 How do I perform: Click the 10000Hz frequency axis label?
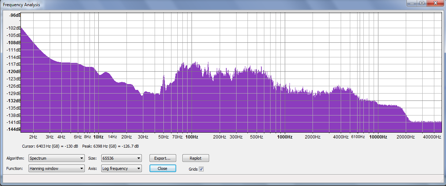pos(378,137)
